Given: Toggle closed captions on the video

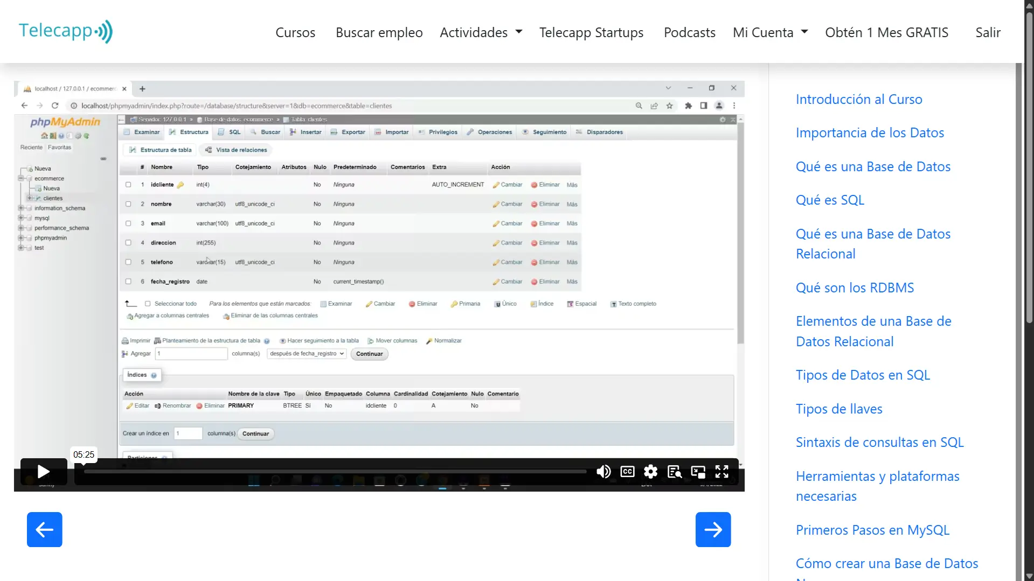Looking at the screenshot, I should (x=627, y=471).
